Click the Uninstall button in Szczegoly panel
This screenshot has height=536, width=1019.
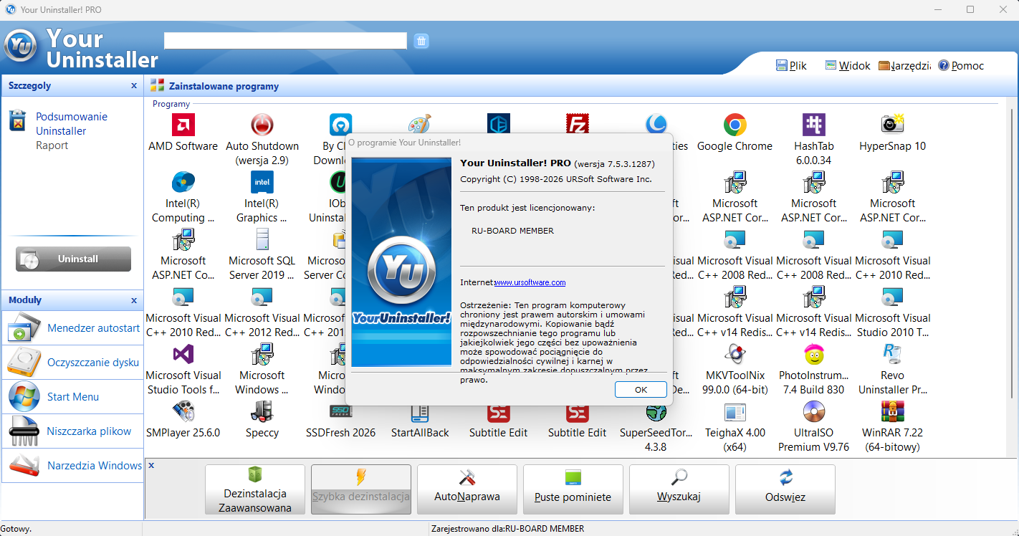point(73,259)
